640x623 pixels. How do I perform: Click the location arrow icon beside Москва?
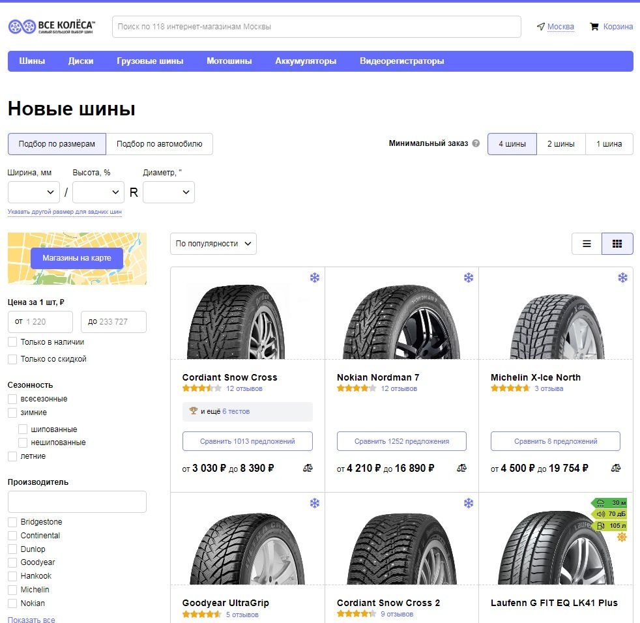tap(541, 27)
